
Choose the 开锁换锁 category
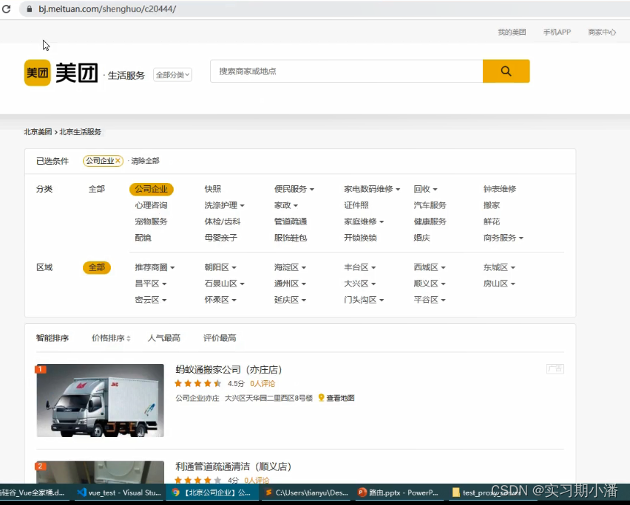click(x=360, y=238)
